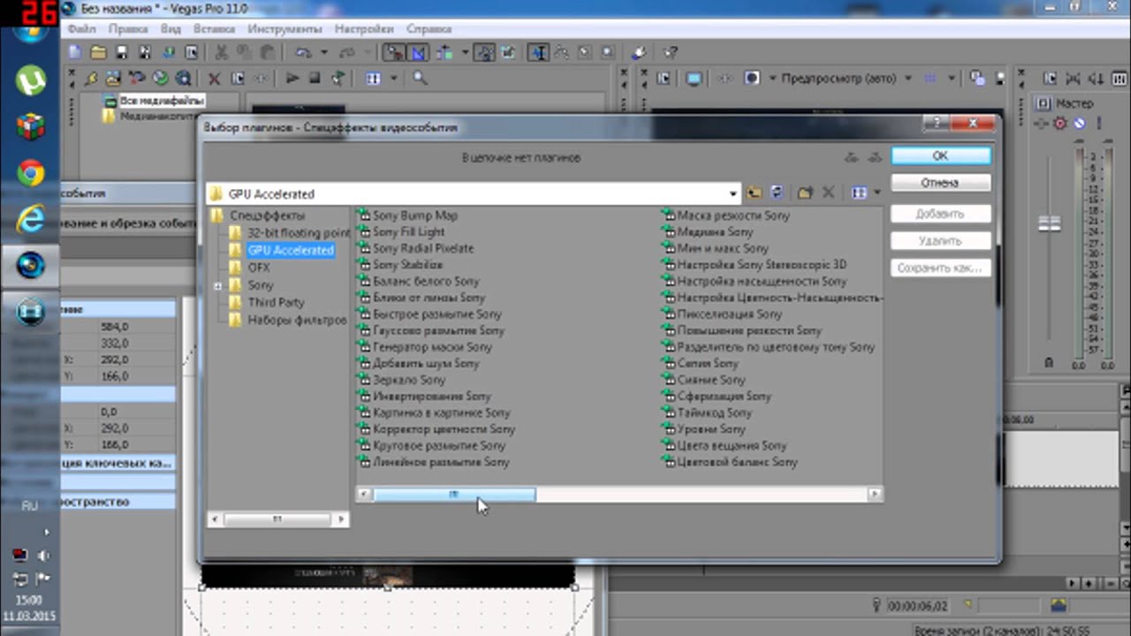Open the Правка menu
The width and height of the screenshot is (1131, 636).
[128, 28]
